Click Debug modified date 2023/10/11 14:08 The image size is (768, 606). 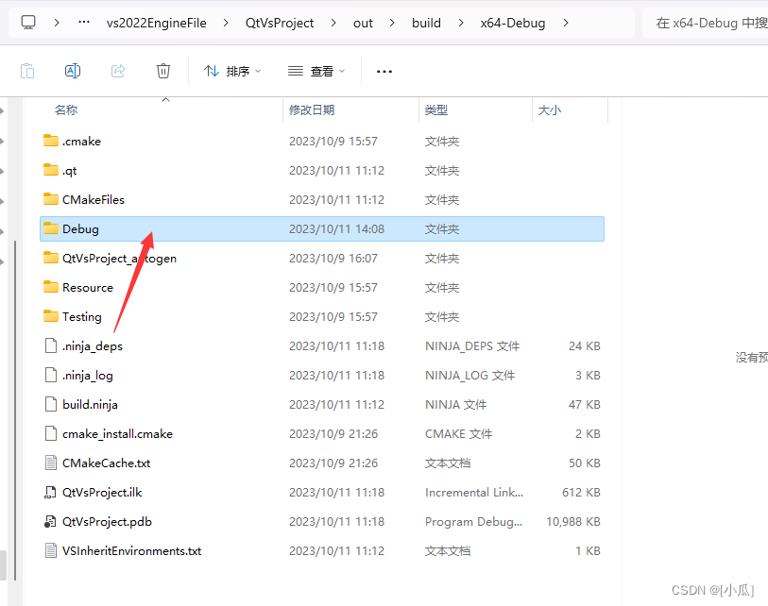click(336, 229)
